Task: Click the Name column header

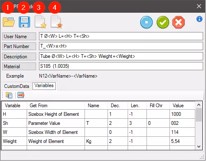Action: click(x=96, y=106)
